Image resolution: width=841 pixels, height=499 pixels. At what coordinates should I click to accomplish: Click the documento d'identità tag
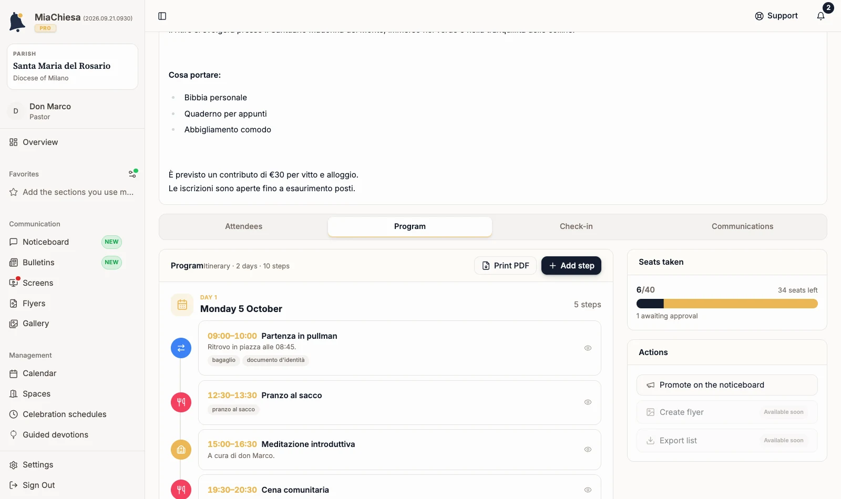point(275,360)
